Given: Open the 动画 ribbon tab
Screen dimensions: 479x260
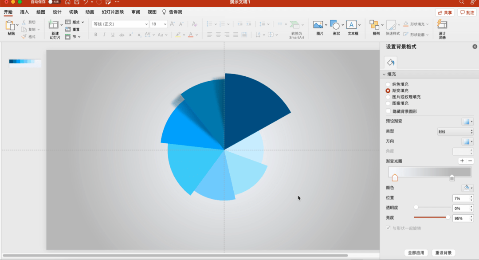Looking at the screenshot, I should pos(90,12).
